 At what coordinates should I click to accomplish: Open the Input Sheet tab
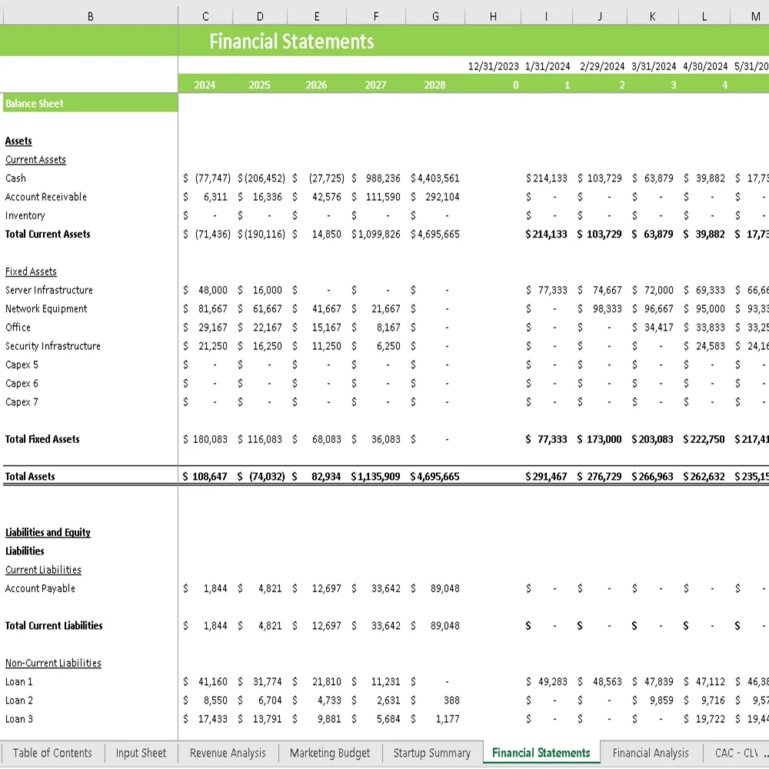pos(141,753)
